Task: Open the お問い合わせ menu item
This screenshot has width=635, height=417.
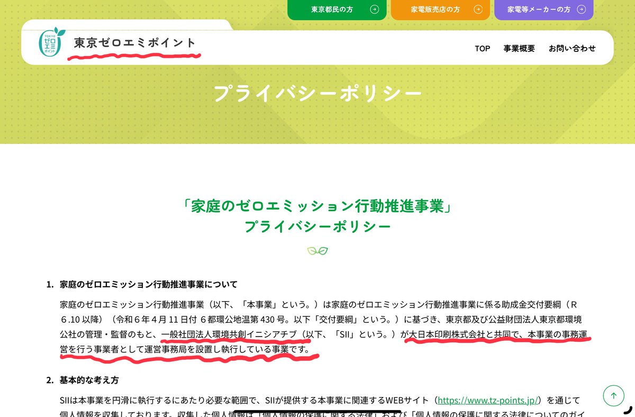Action: click(572, 48)
